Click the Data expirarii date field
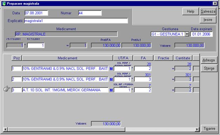Screen dimensions: 220x135 [x=201, y=34]
